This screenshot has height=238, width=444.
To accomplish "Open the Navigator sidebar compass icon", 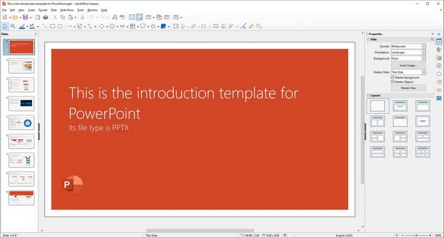I will [439, 66].
